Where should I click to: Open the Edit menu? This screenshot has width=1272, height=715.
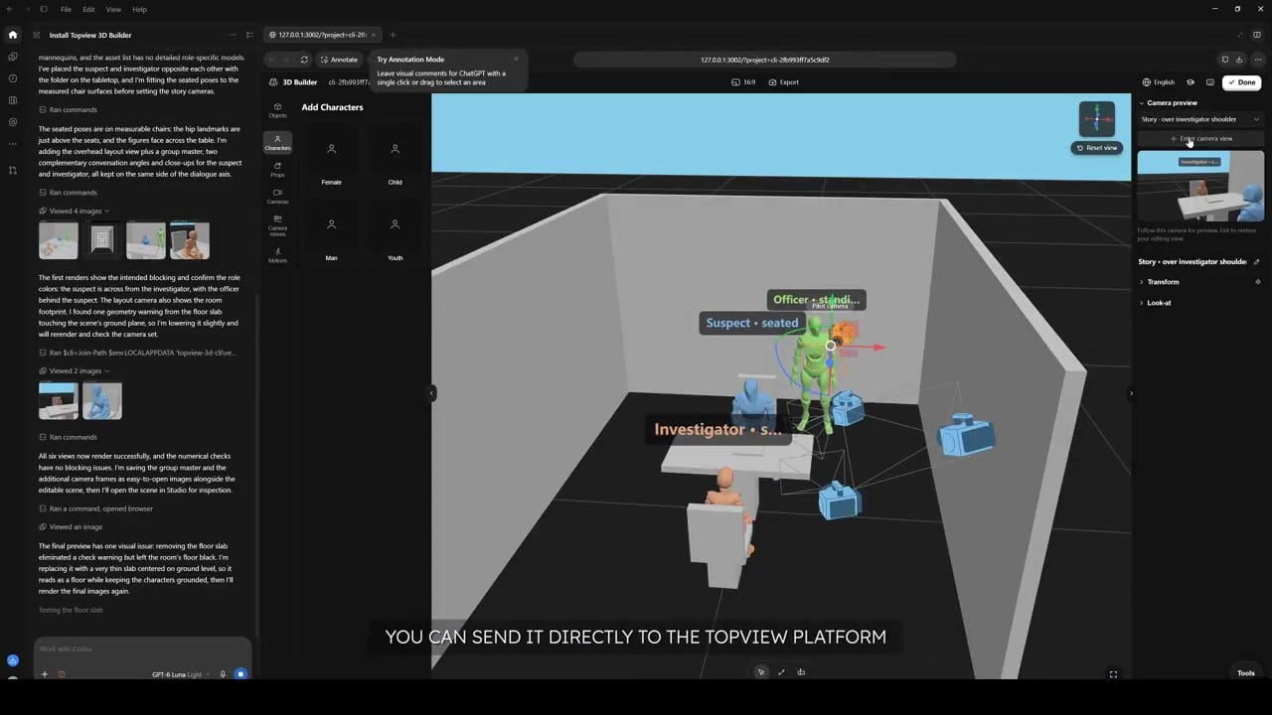(x=88, y=9)
